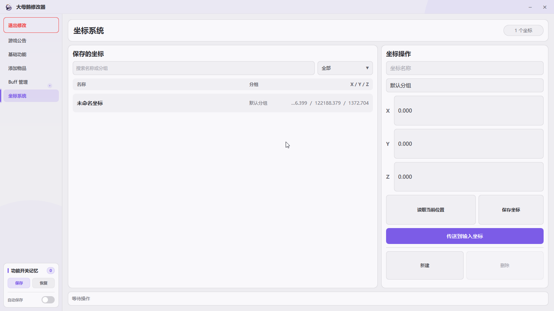Screen dimensions: 554x311
Task: Toggle the 自动保存 switch
Action: click(x=48, y=300)
